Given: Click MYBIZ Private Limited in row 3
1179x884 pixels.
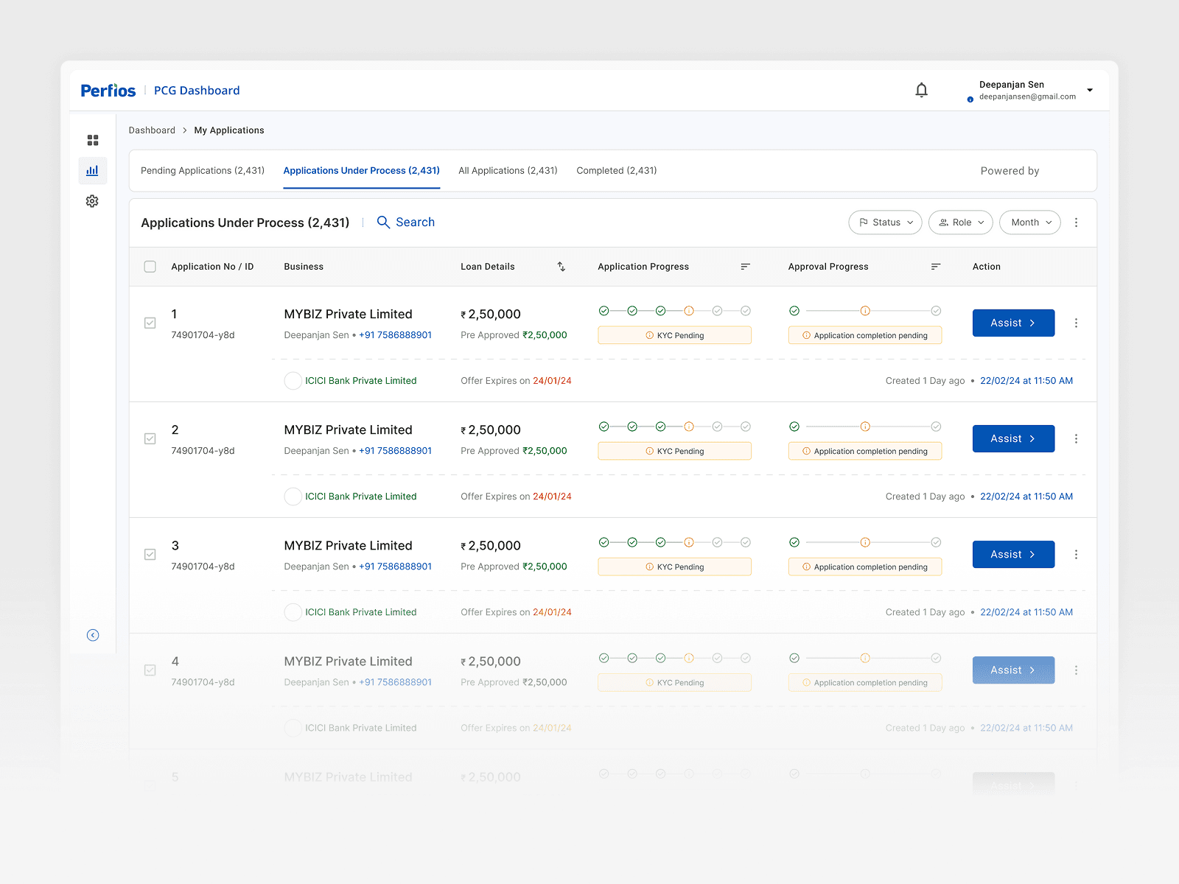Looking at the screenshot, I should click(x=349, y=546).
